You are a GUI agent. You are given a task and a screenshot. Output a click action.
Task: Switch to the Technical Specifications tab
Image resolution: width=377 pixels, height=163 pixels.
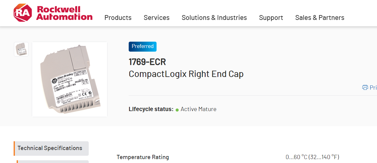[50, 148]
